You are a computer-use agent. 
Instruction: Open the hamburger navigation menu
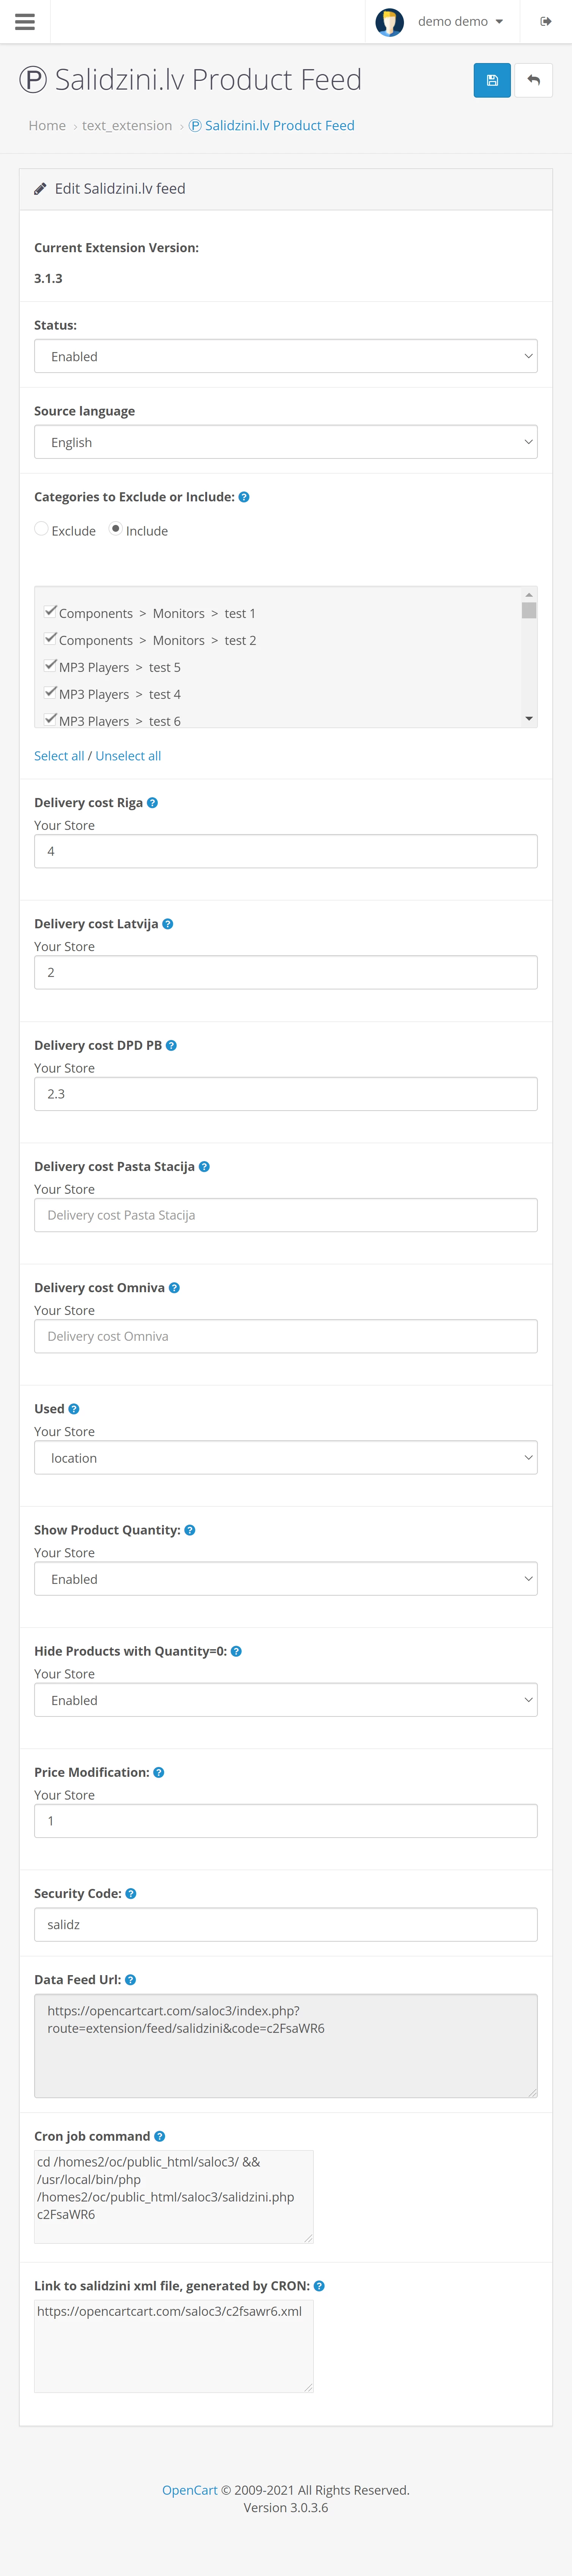(x=25, y=21)
